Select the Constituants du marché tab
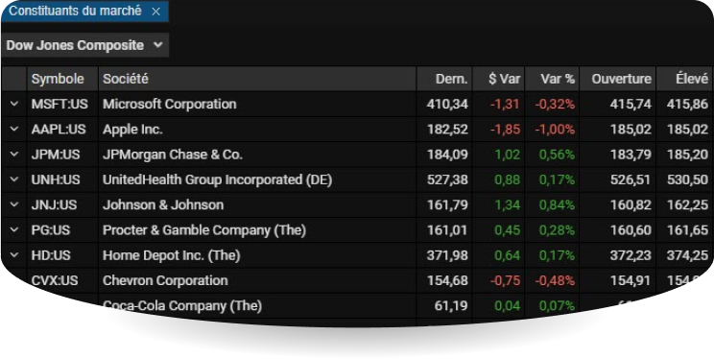This screenshot has width=714, height=359. pyautogui.click(x=76, y=11)
